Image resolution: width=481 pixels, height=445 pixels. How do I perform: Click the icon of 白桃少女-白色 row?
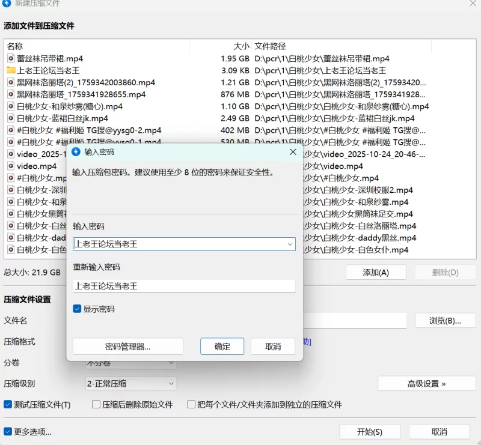11,249
